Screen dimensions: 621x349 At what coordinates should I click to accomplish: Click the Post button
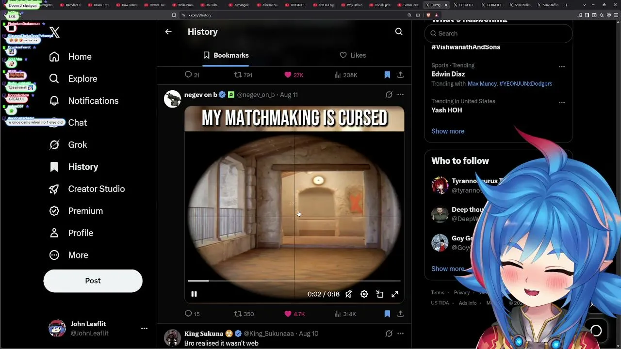93,281
